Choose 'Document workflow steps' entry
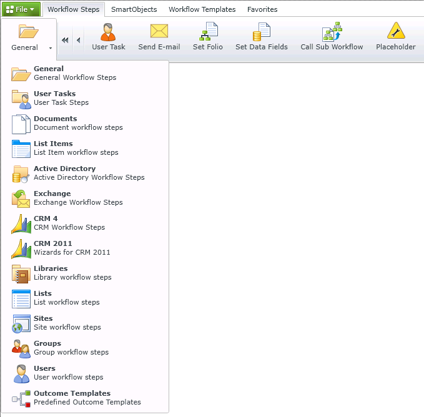Viewport: 424px width, 417px height. click(x=78, y=127)
